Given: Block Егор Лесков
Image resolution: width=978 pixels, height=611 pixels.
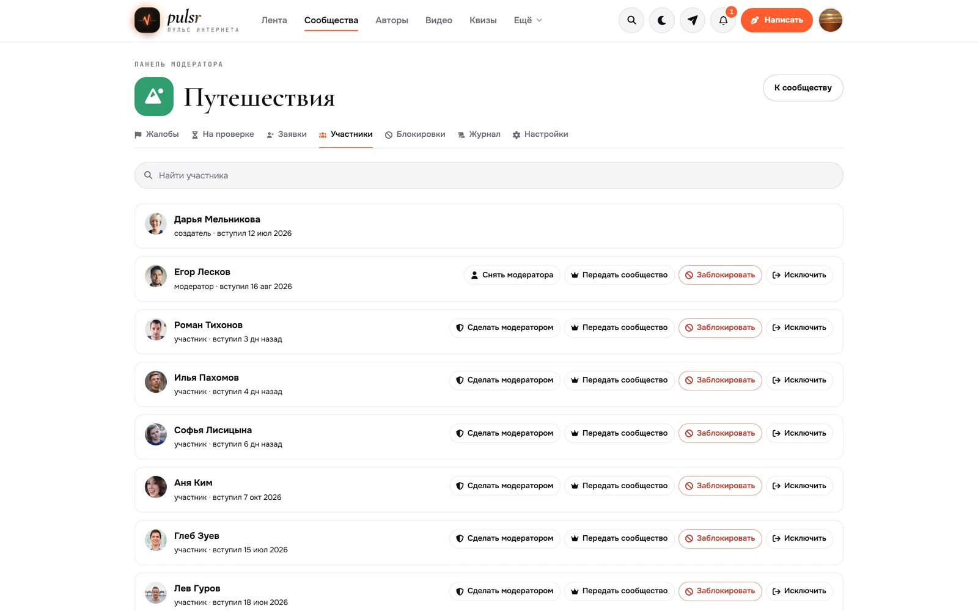Looking at the screenshot, I should pyautogui.click(x=720, y=275).
